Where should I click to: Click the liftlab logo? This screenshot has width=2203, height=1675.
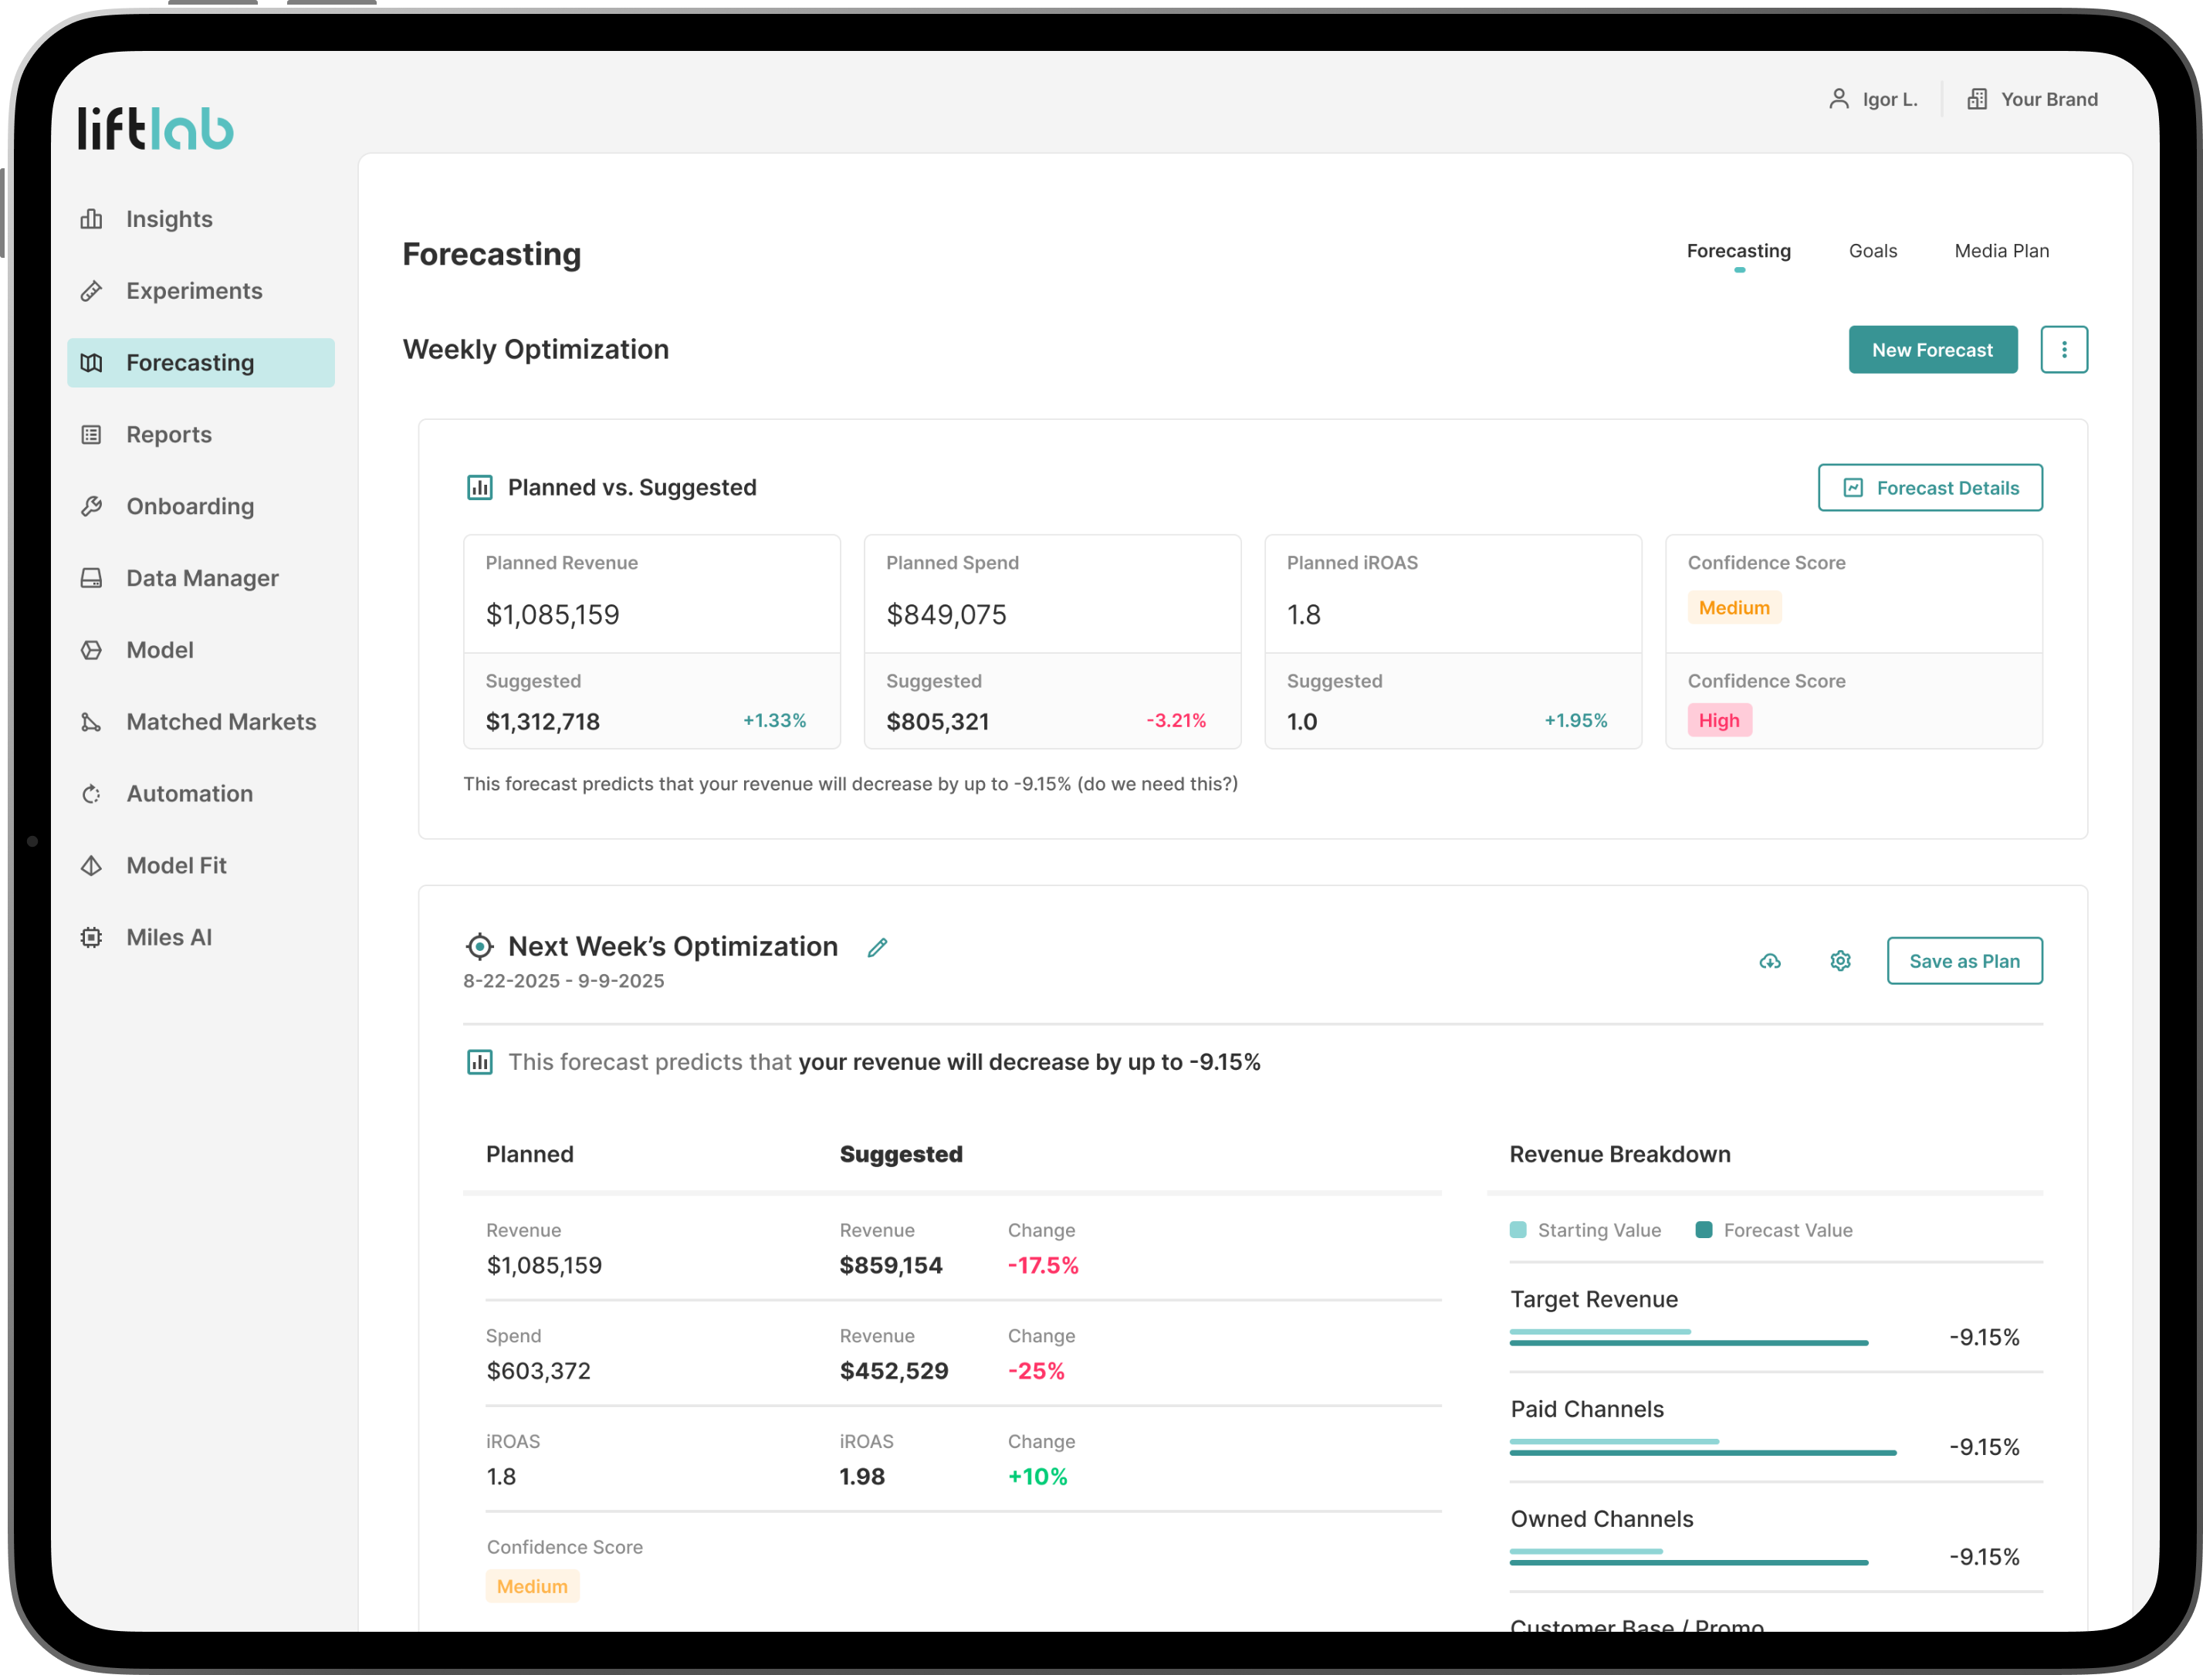[157, 129]
